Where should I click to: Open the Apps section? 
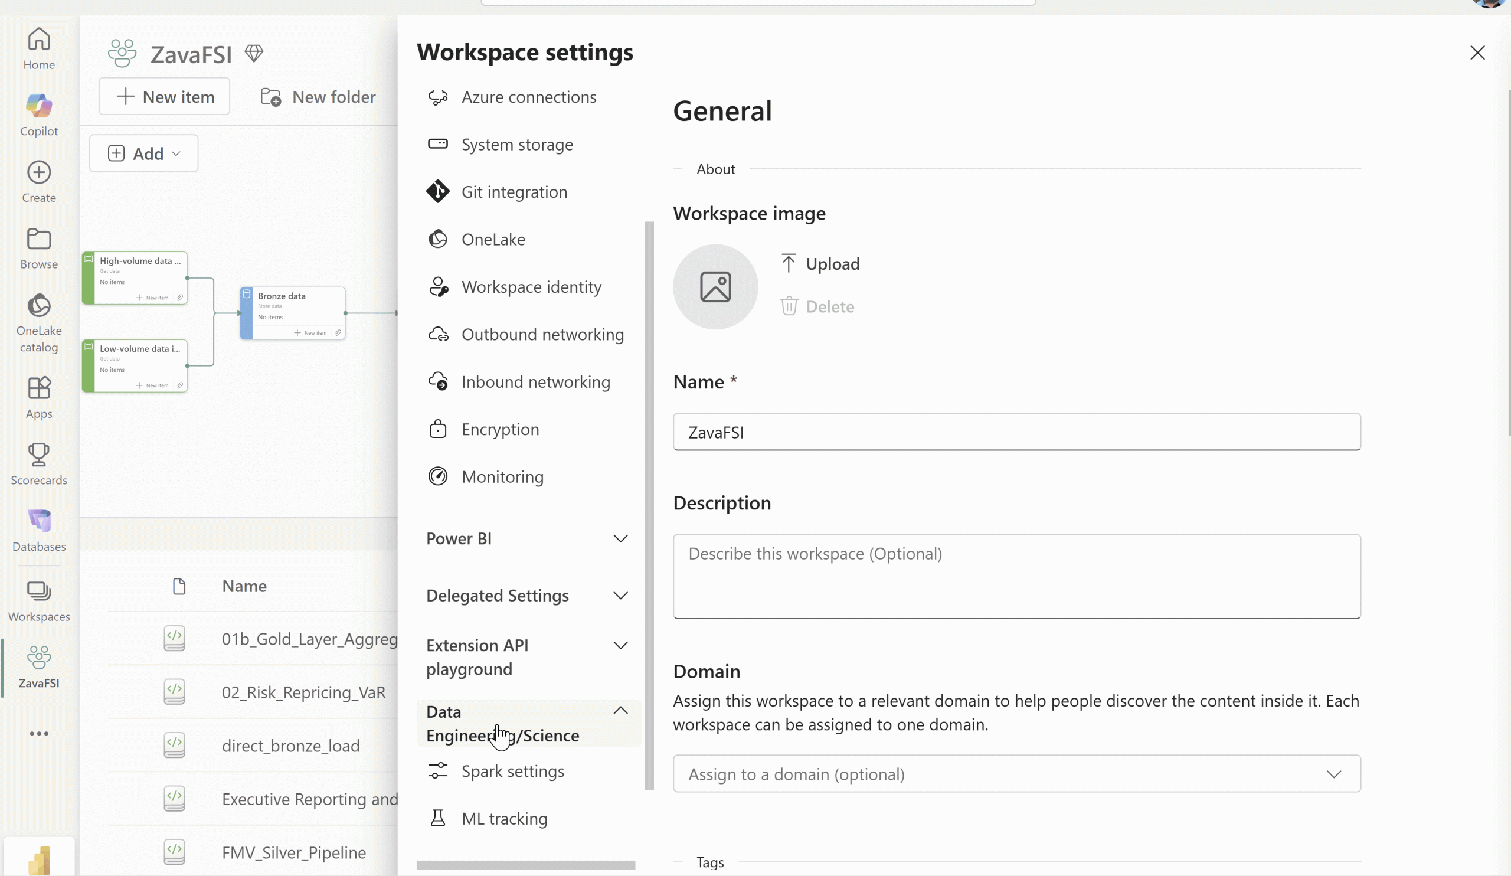pos(38,397)
